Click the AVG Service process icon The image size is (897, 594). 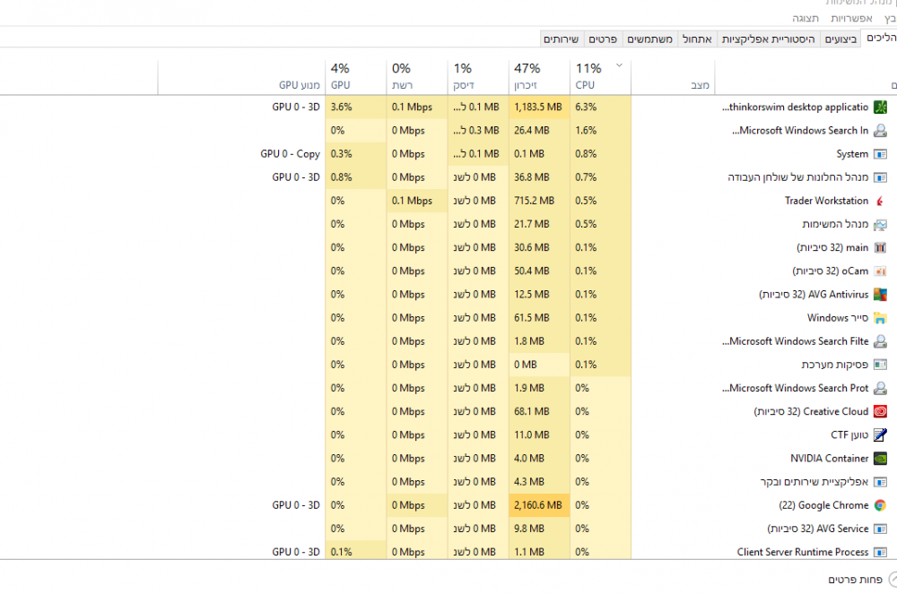coord(880,529)
